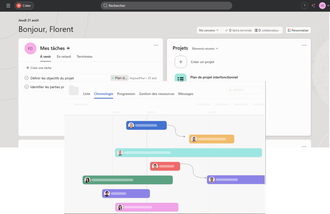Select the blue timeline task bar

146,125
